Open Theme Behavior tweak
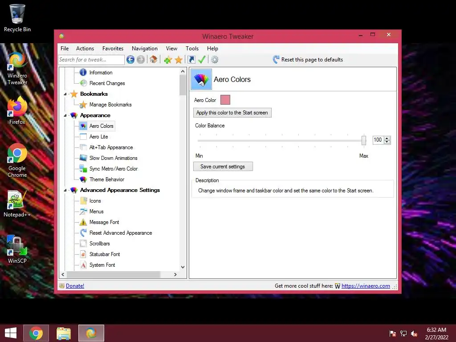Screen dimensions: 456x342 [x=107, y=179]
